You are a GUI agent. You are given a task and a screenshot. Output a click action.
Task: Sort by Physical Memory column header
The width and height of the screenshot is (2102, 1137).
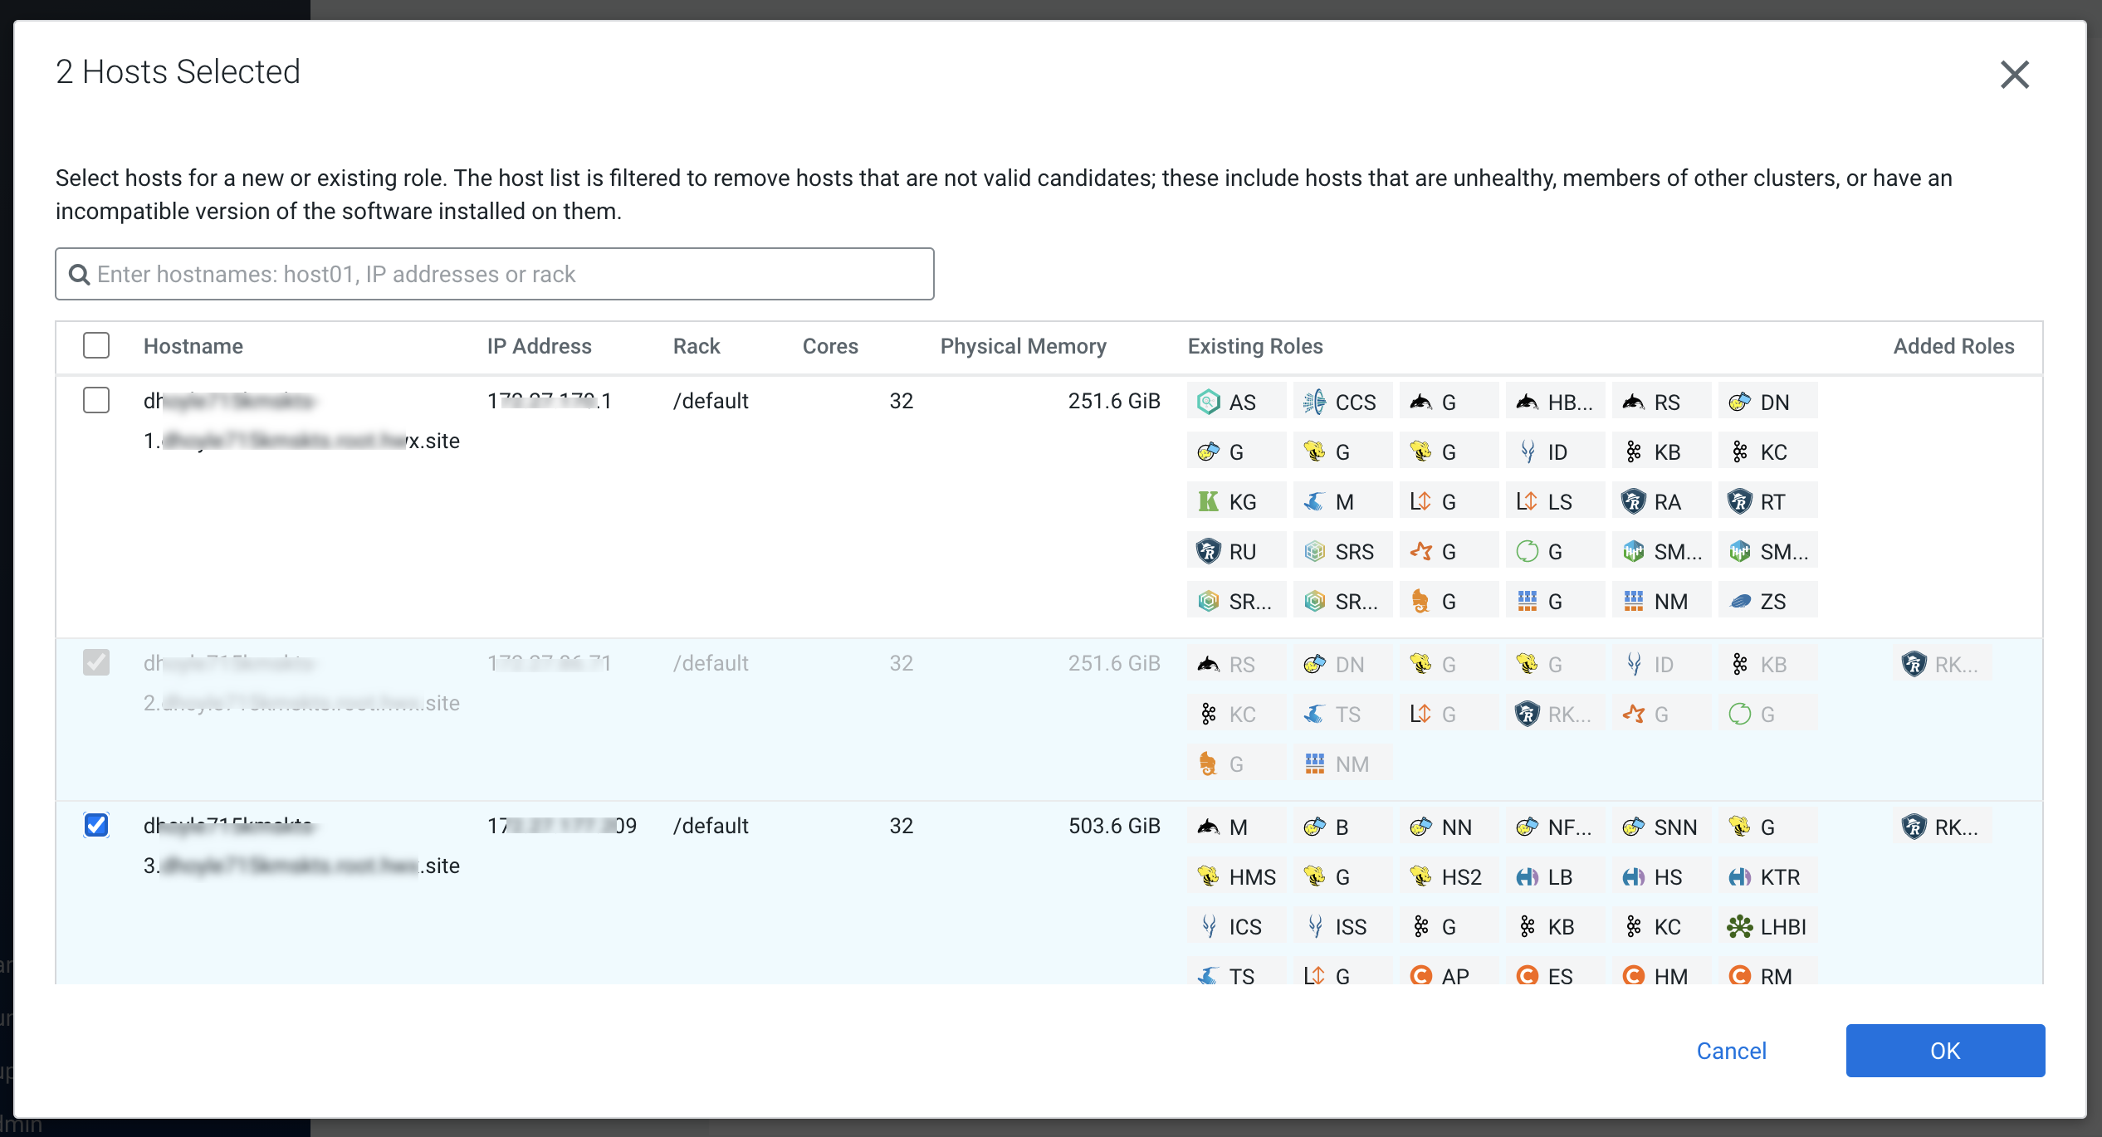coord(1023,346)
